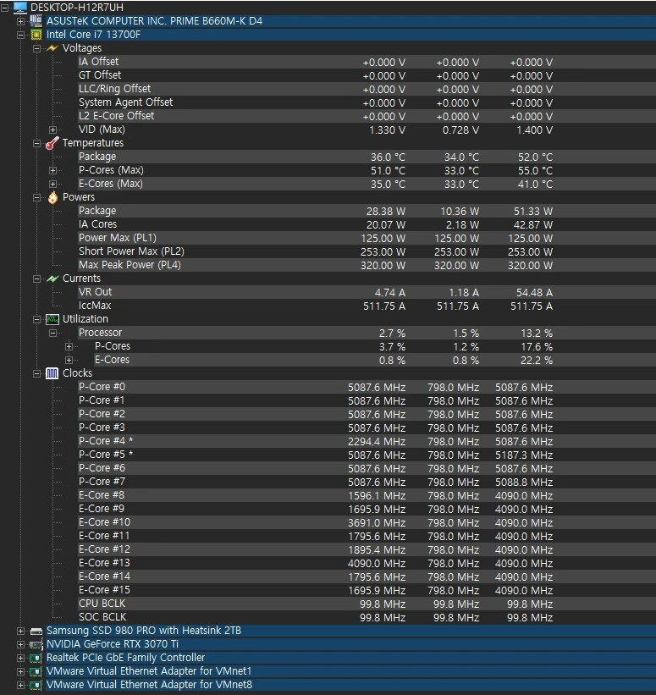
Task: Select the P-Core #4 * clock row
Action: tap(367, 441)
